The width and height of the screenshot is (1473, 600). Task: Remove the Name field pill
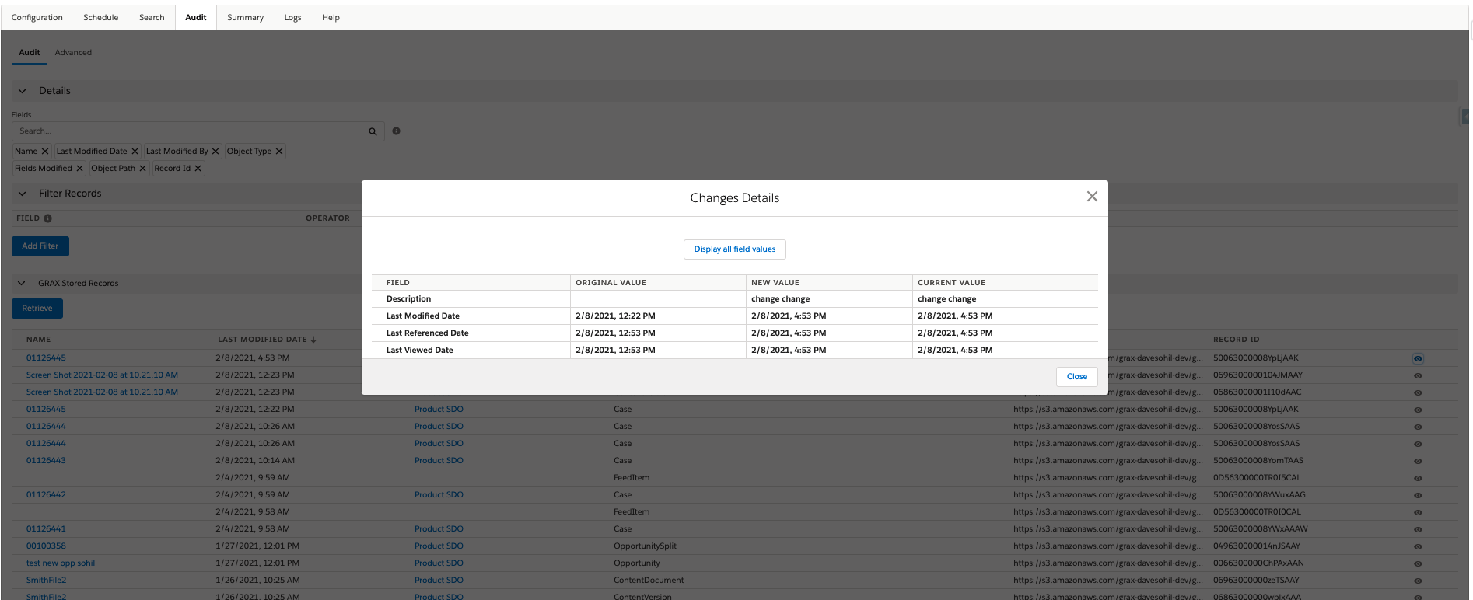click(45, 152)
